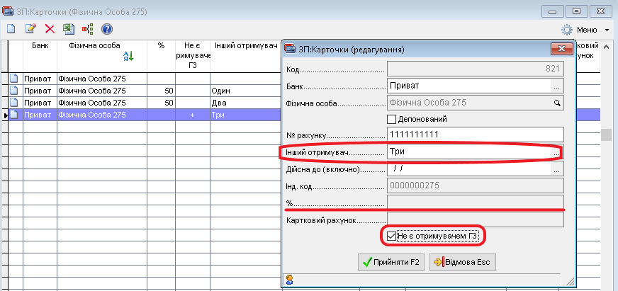The image size is (618, 291).
Task: Click the Відмова Esc button
Action: (463, 262)
